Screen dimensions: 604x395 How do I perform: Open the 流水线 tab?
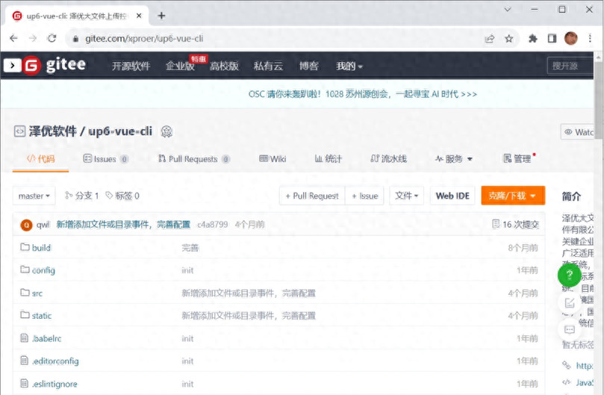point(389,159)
